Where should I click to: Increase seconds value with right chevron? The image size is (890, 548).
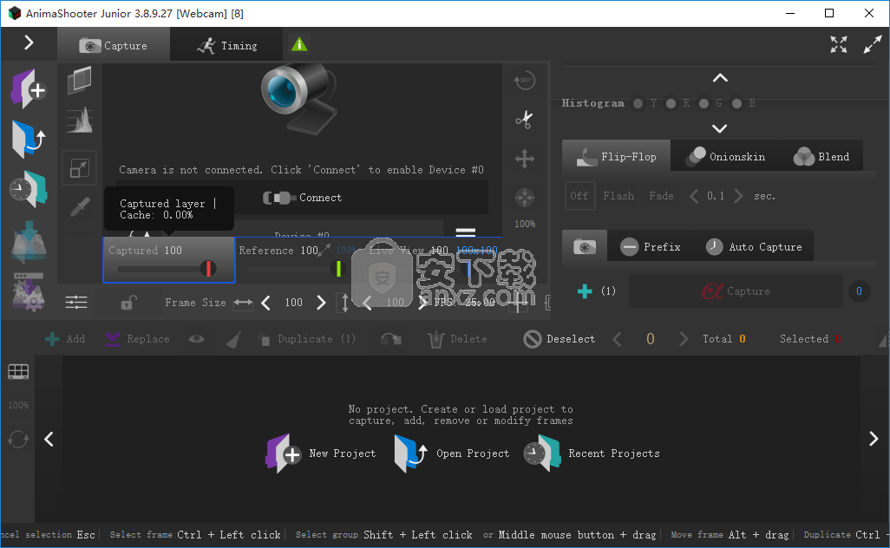tap(738, 196)
